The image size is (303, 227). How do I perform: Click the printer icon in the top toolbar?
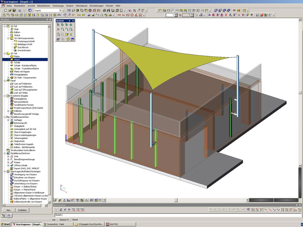click(104, 10)
